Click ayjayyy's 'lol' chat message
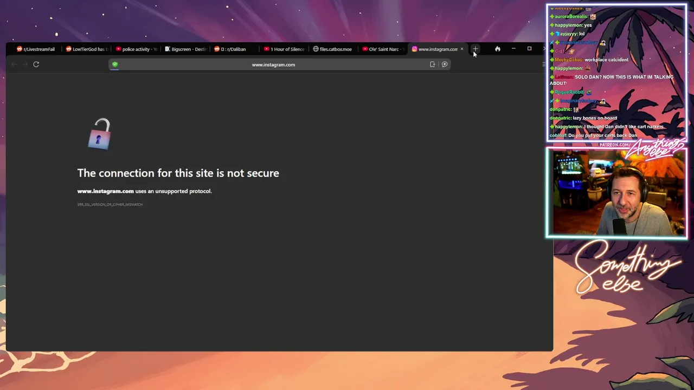 point(581,34)
